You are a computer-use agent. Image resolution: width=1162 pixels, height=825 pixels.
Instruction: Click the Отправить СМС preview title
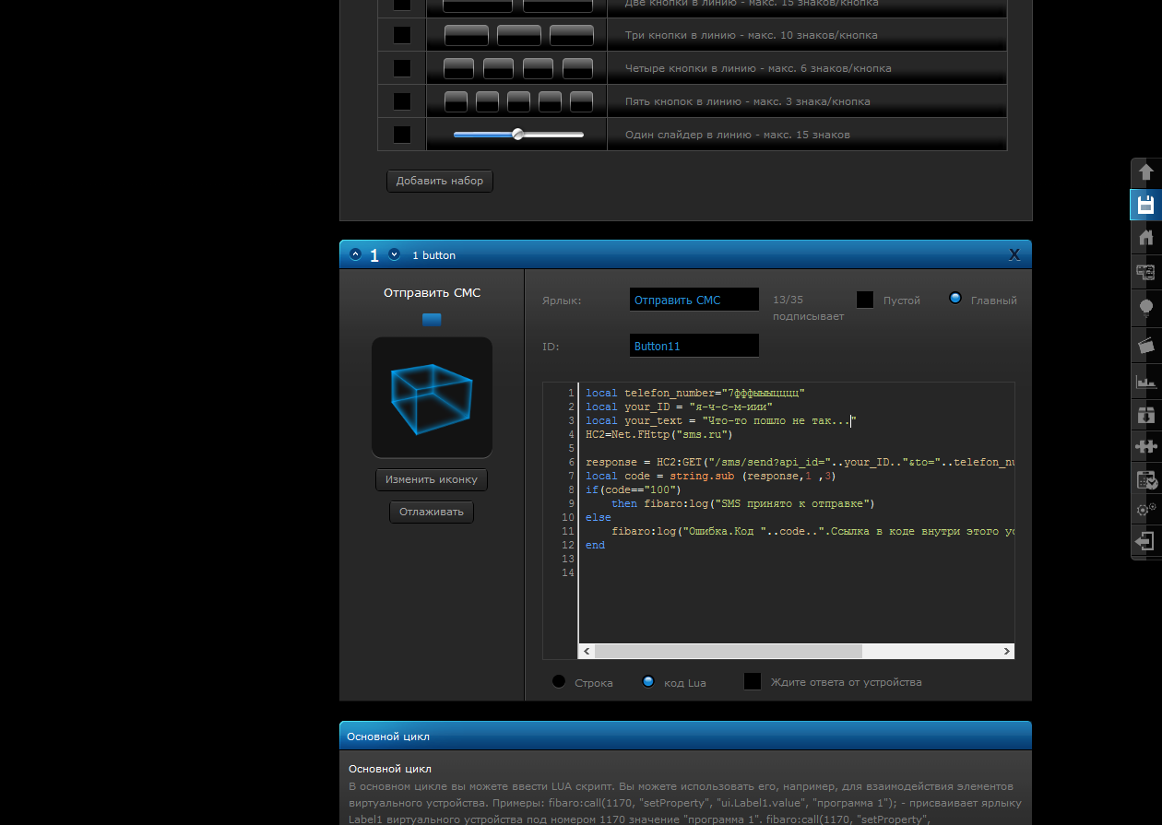[432, 292]
